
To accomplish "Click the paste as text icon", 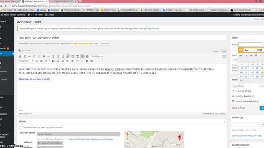I will click(53, 61).
